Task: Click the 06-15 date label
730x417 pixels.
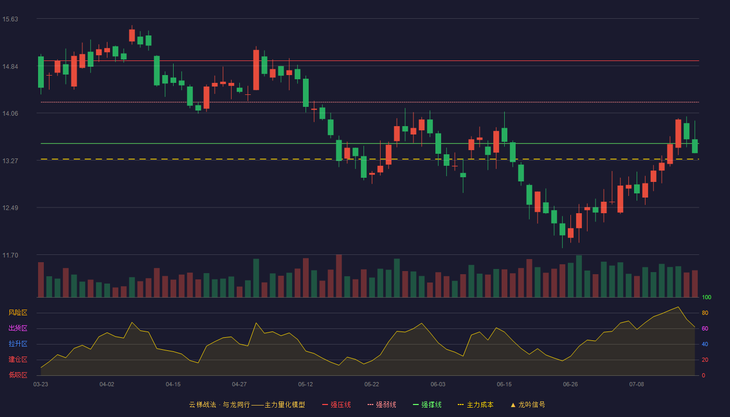Action: click(504, 384)
